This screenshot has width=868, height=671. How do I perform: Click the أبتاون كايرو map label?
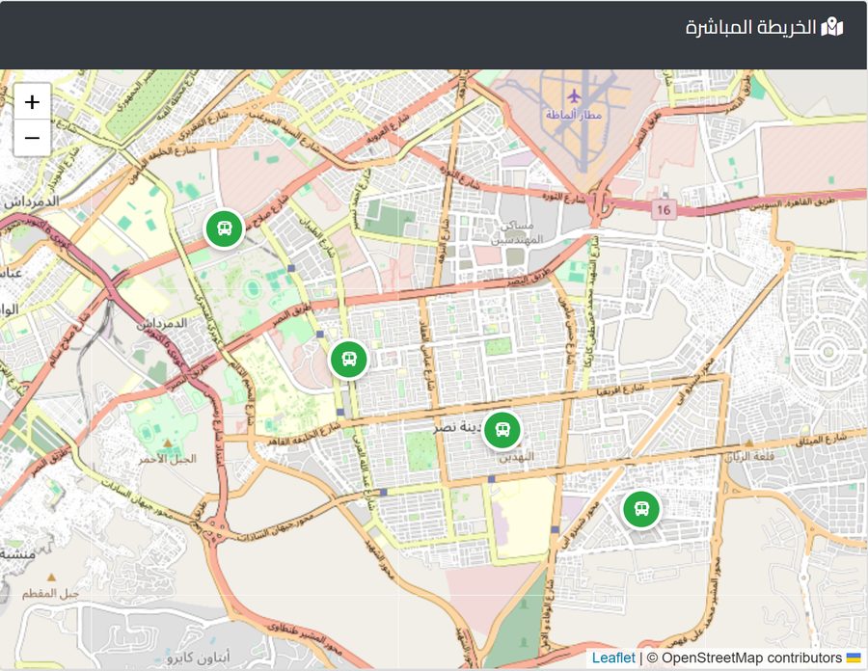tap(198, 658)
